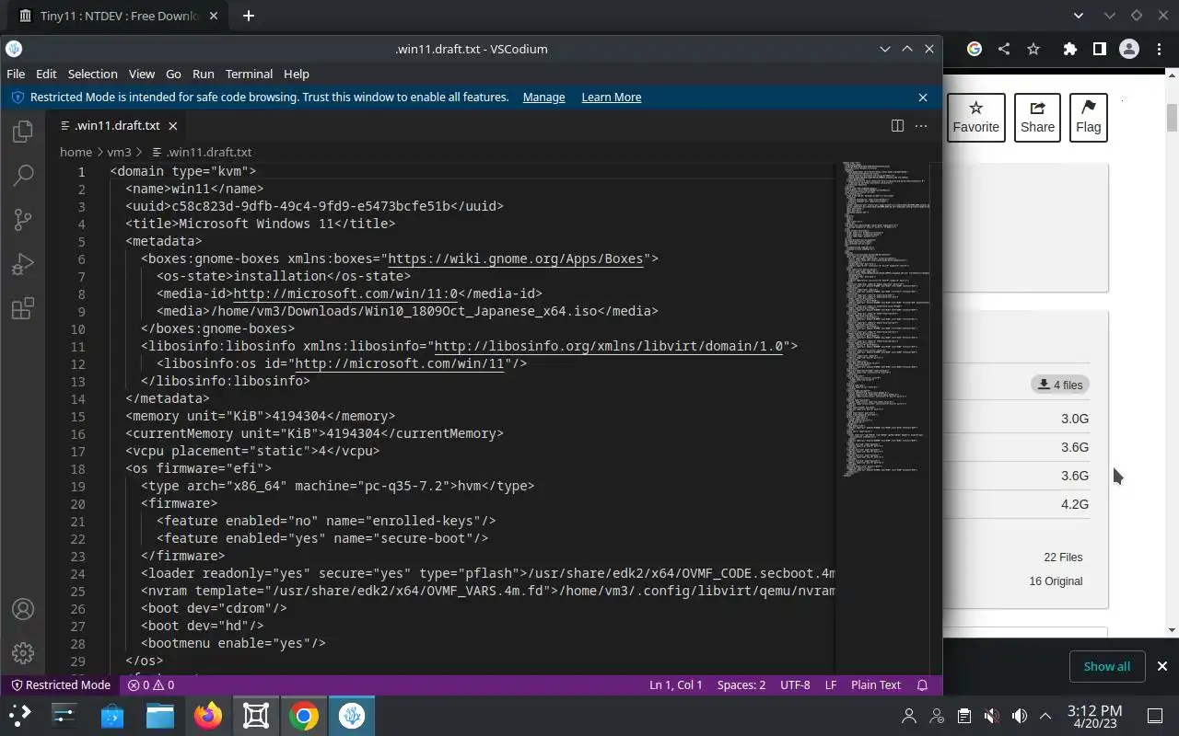Open the File menu
Screen dimensions: 1179x736
click(16, 74)
